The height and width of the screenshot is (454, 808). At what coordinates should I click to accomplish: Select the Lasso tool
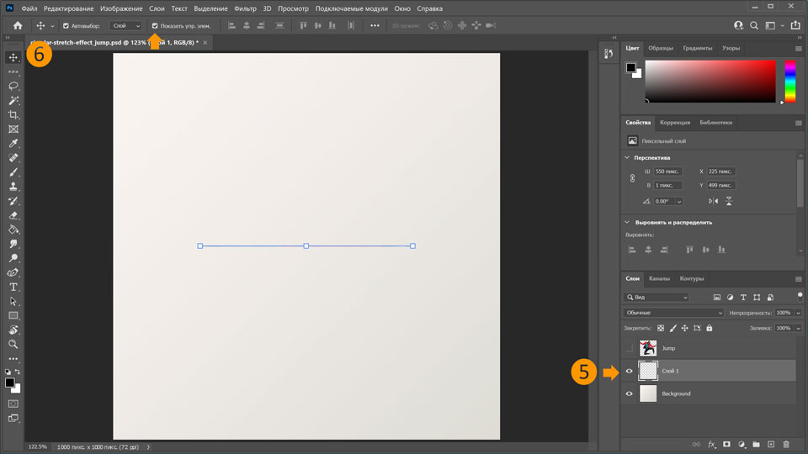pos(13,86)
